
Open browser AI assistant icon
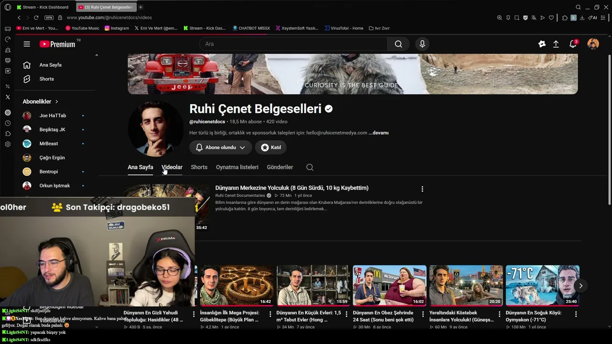pyautogui.click(x=593, y=18)
